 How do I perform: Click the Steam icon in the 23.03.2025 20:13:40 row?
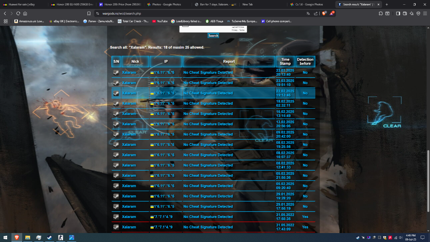click(x=116, y=72)
